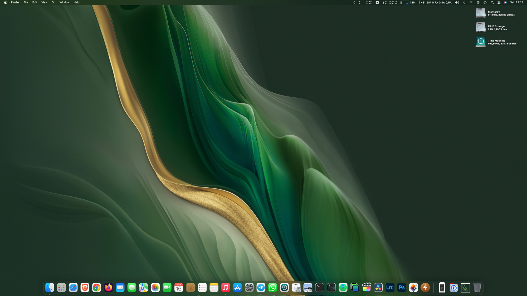
Task: Open Lightroom Classic in the Dock
Action: (390, 288)
